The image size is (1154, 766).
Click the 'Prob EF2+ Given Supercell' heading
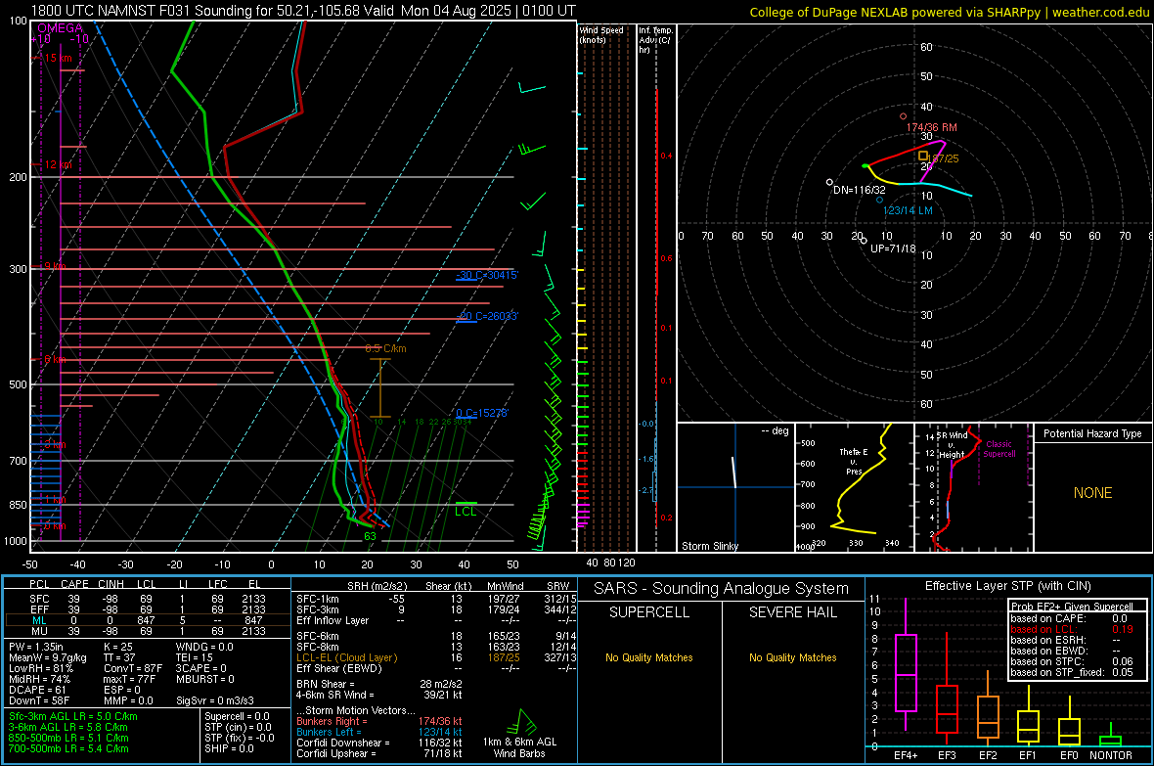click(x=1072, y=607)
